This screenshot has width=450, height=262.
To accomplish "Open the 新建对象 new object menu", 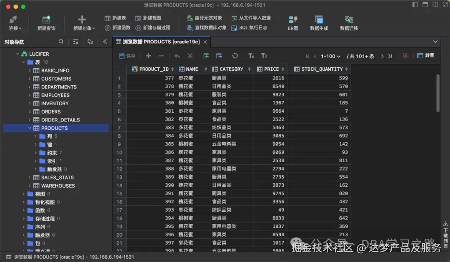I will pos(83,23).
